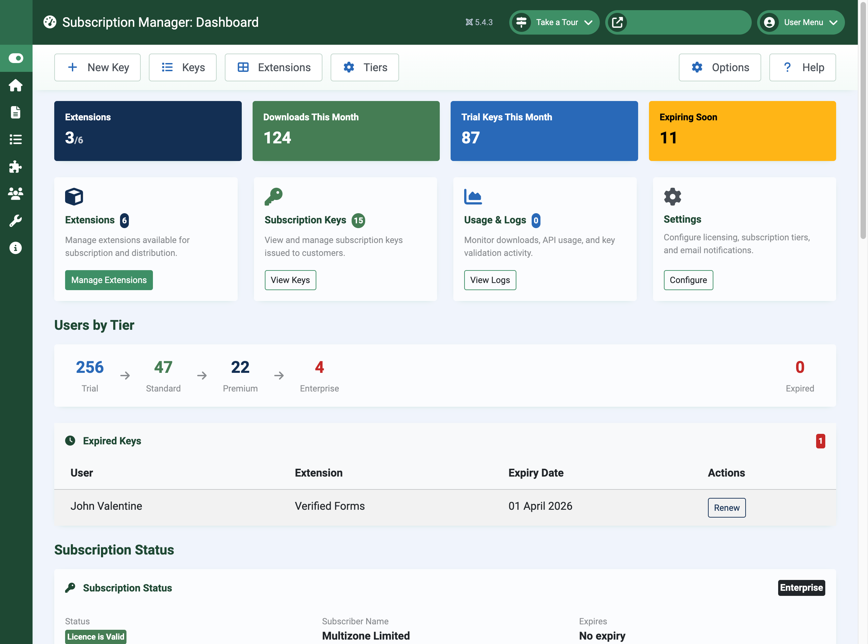The image size is (868, 644).
Task: Open Help from the top right
Action: [802, 67]
